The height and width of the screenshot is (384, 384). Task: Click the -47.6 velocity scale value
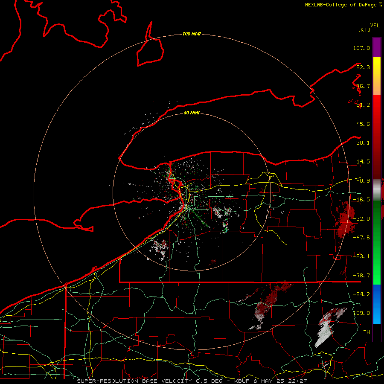tap(361, 238)
